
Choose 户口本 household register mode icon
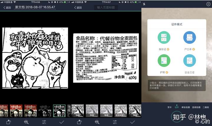[x=190, y=37]
